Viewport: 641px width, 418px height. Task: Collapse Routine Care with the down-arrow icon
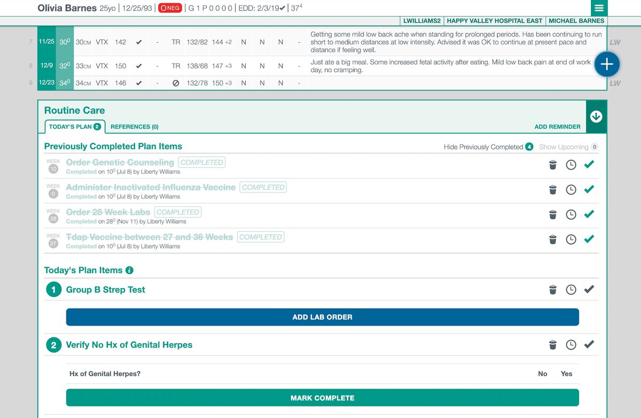(596, 117)
